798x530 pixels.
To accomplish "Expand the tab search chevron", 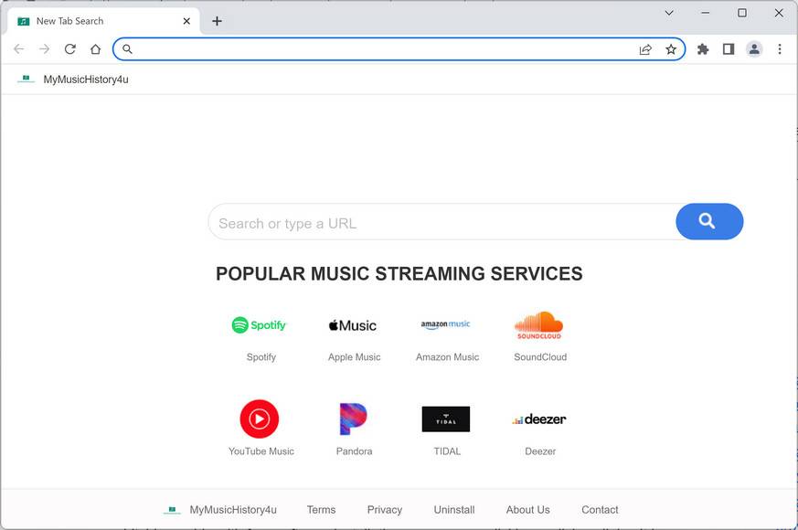I will click(x=669, y=13).
